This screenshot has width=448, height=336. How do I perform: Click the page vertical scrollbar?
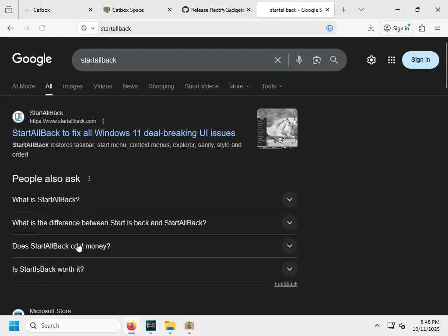(446, 65)
